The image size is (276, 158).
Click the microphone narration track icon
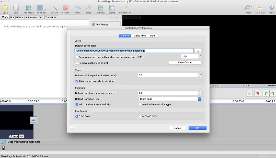point(4,148)
